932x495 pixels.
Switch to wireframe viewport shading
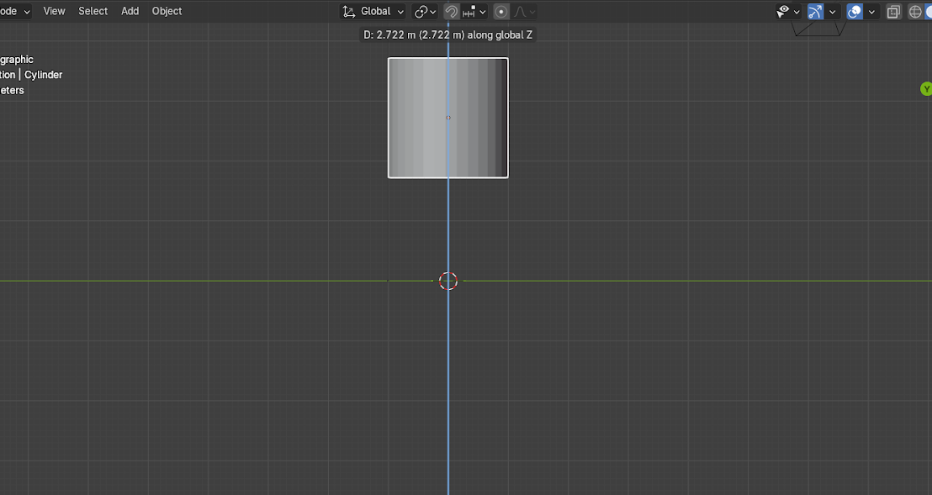(x=915, y=11)
